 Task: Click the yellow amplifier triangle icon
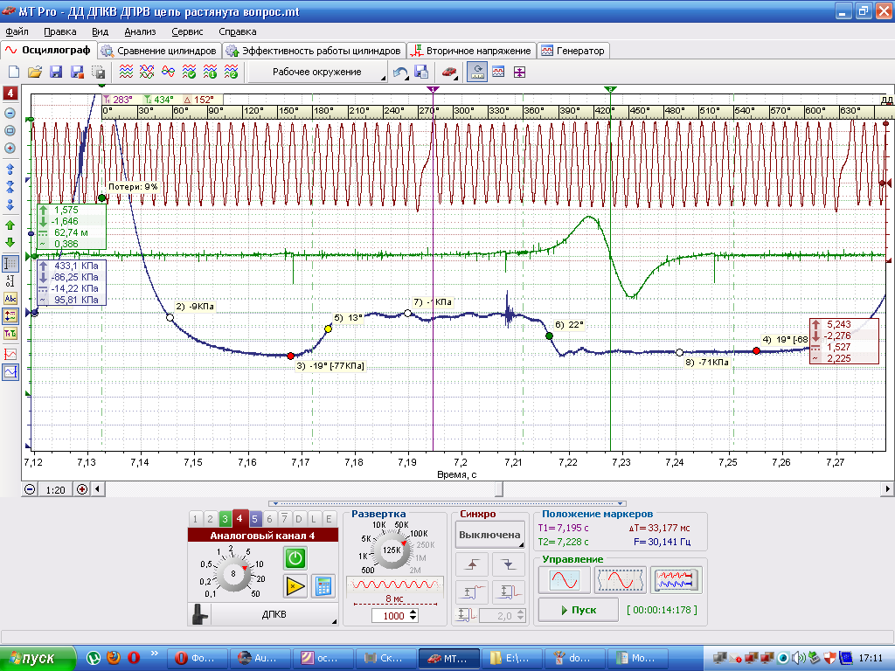click(x=295, y=586)
